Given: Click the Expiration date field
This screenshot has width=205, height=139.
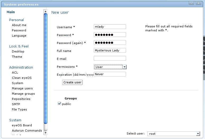Looking at the screenshot, I should (x=110, y=74).
